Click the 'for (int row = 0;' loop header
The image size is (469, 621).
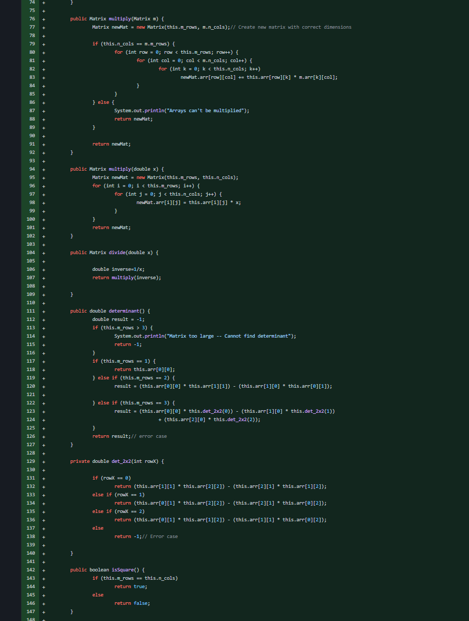[177, 52]
